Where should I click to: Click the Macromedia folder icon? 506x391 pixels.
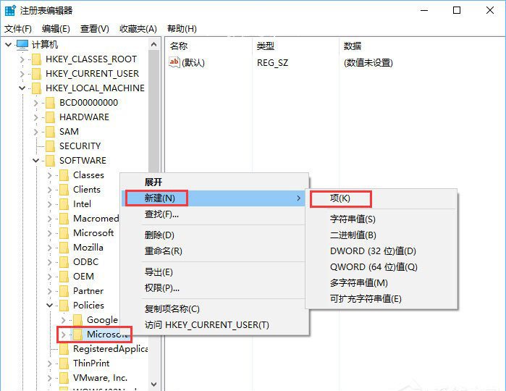[x=64, y=219]
